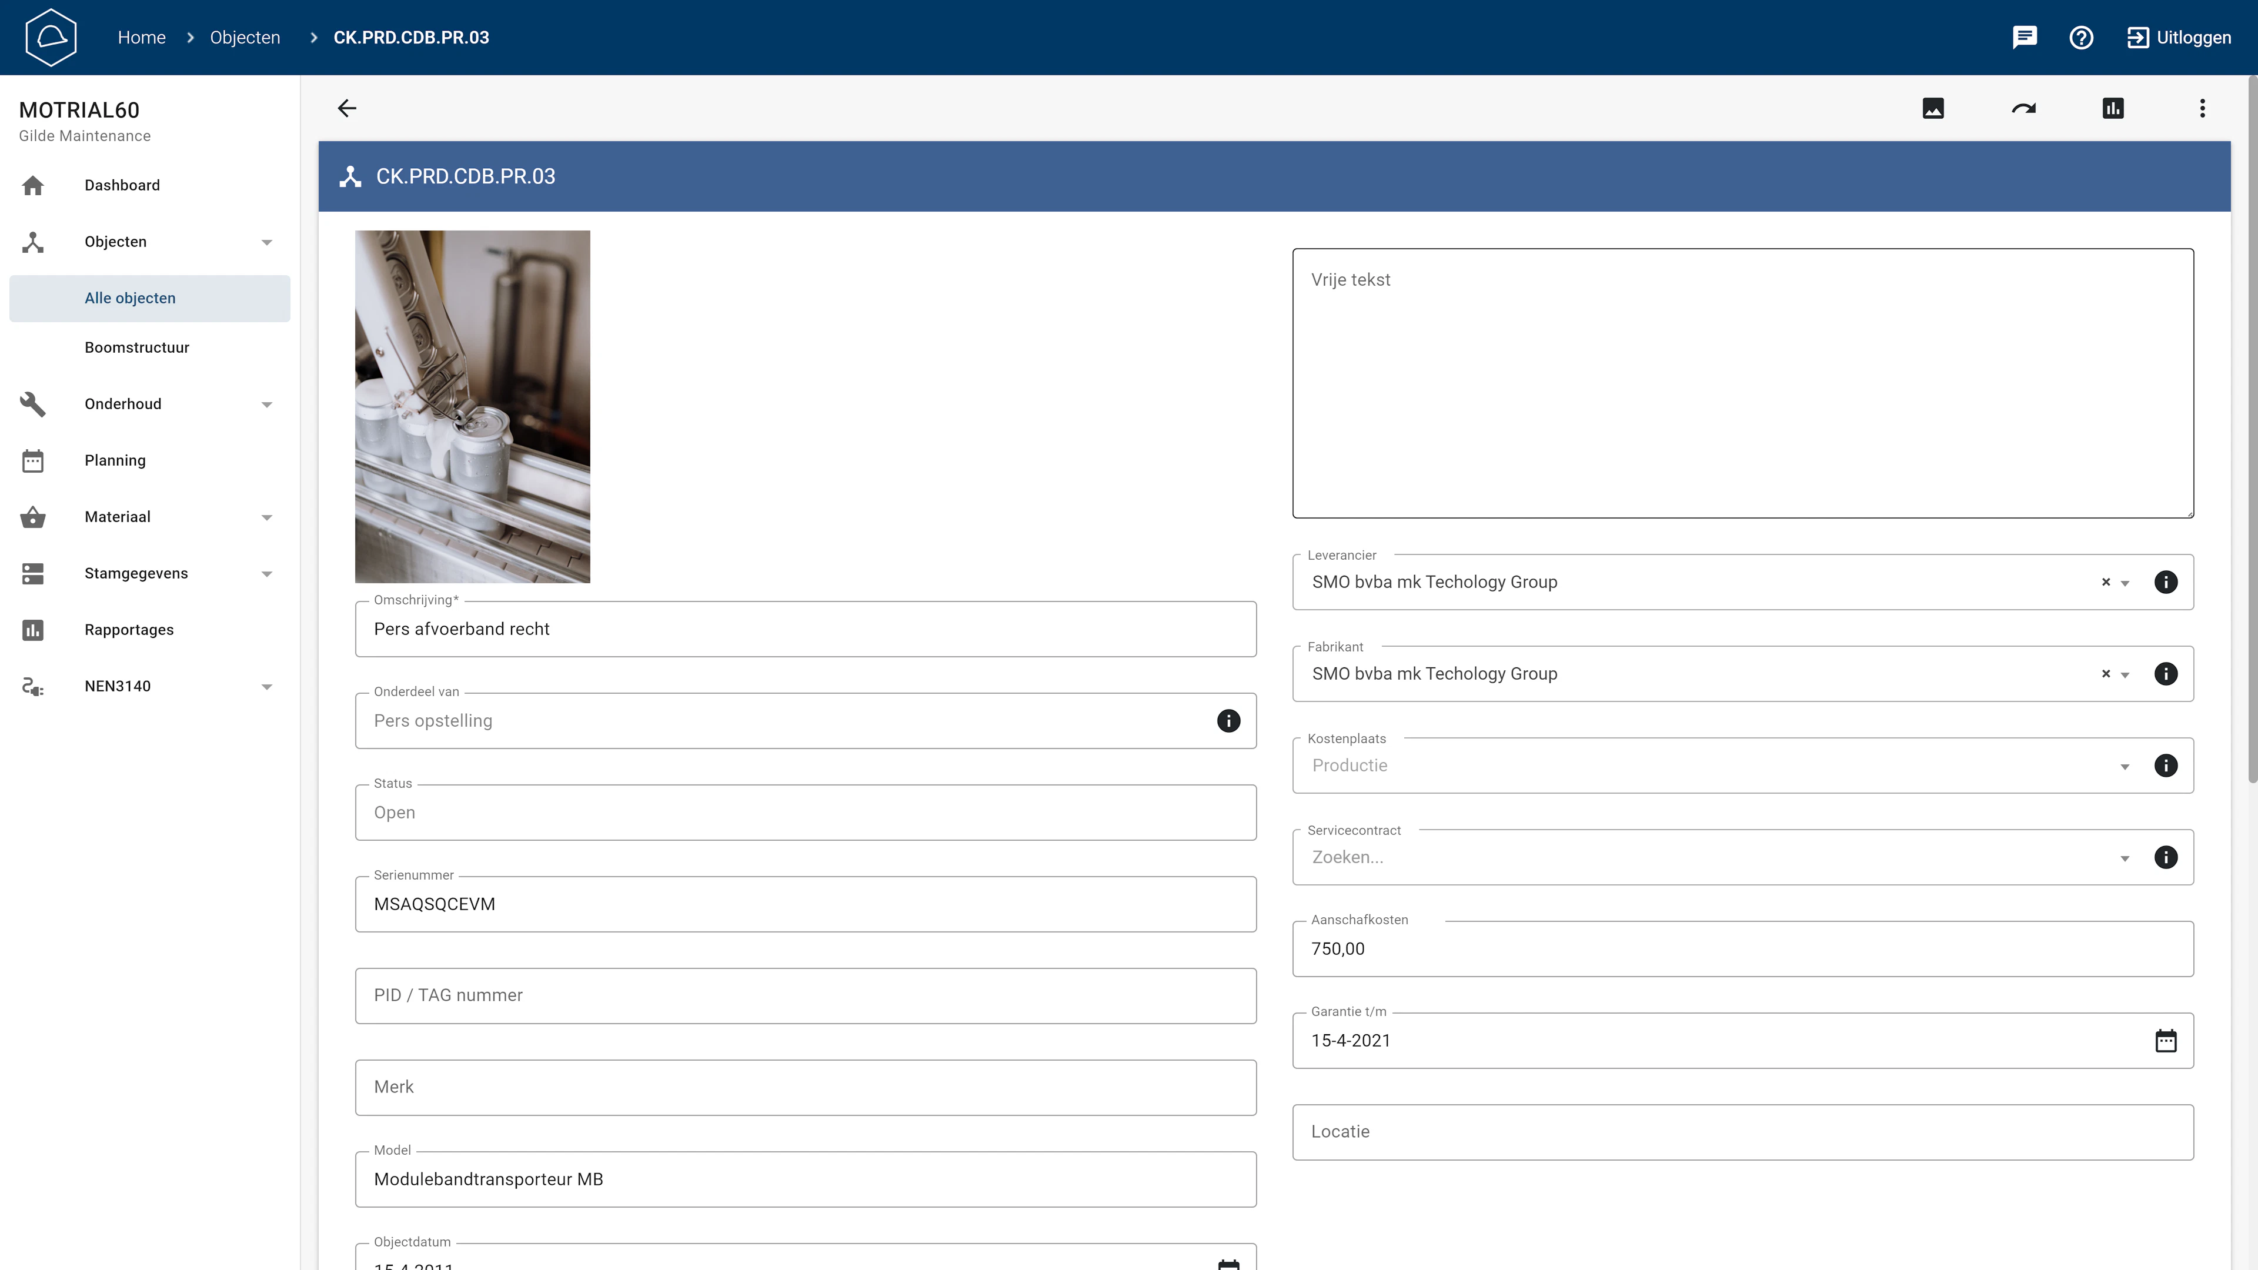Open the chat messages icon in the top bar
Screen dimensions: 2258x1270
pos(2025,37)
